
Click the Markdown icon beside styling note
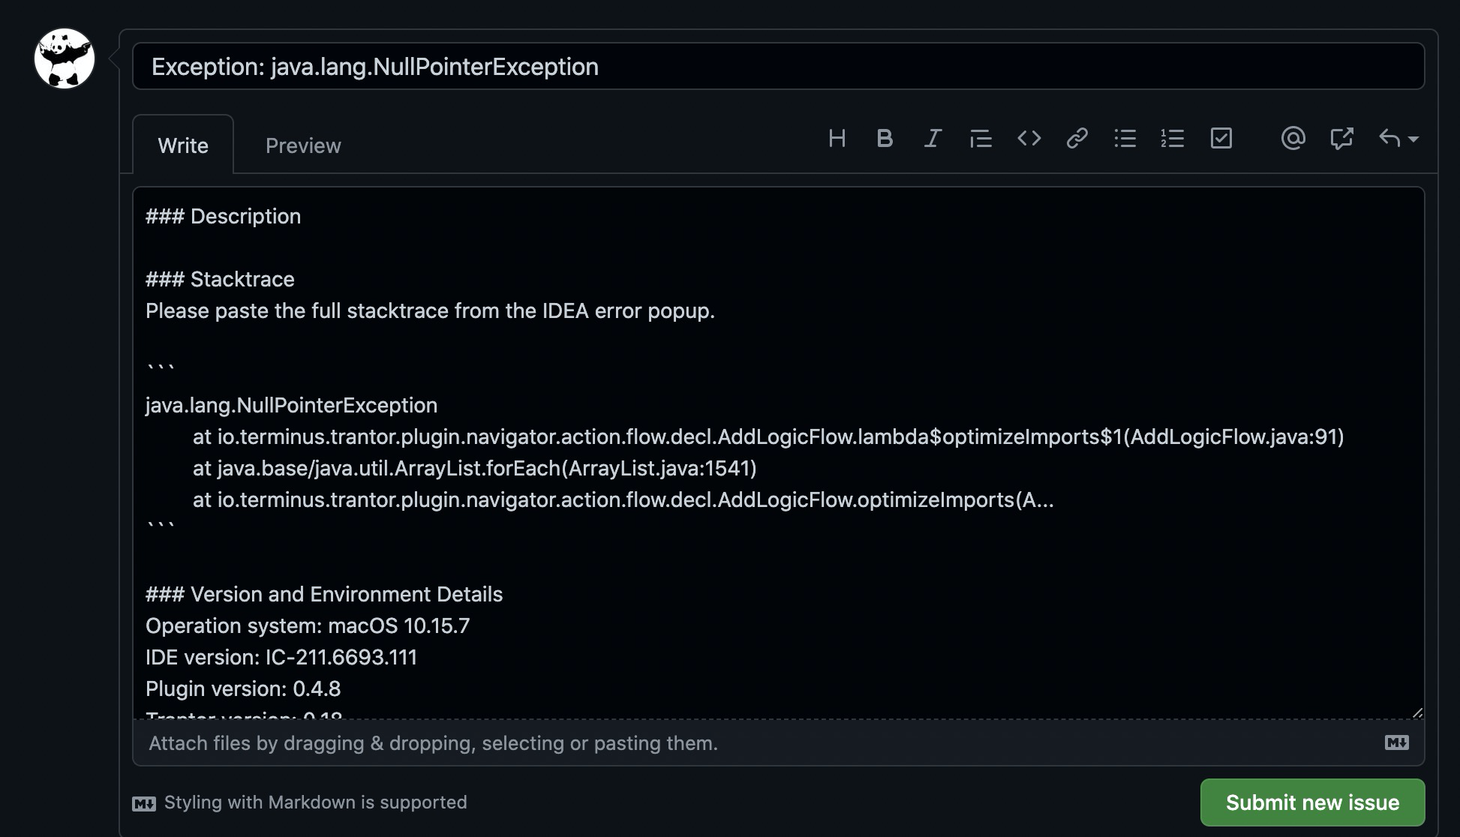click(144, 804)
